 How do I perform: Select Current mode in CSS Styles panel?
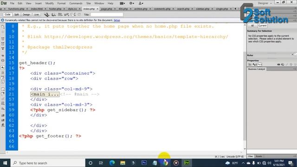262,26
